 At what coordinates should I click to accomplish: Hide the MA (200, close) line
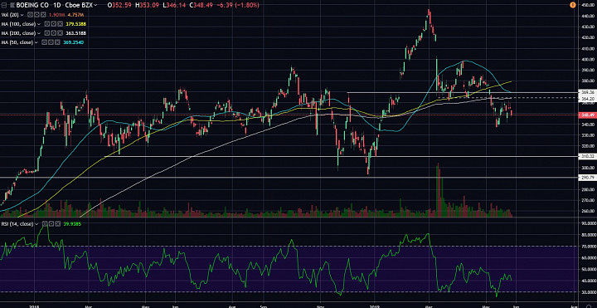click(46, 33)
